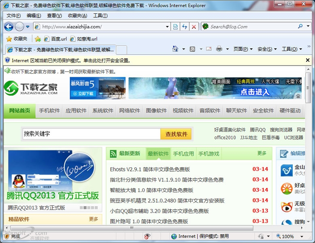
Task: Open the 安全软件 category
Action: [x=263, y=111]
